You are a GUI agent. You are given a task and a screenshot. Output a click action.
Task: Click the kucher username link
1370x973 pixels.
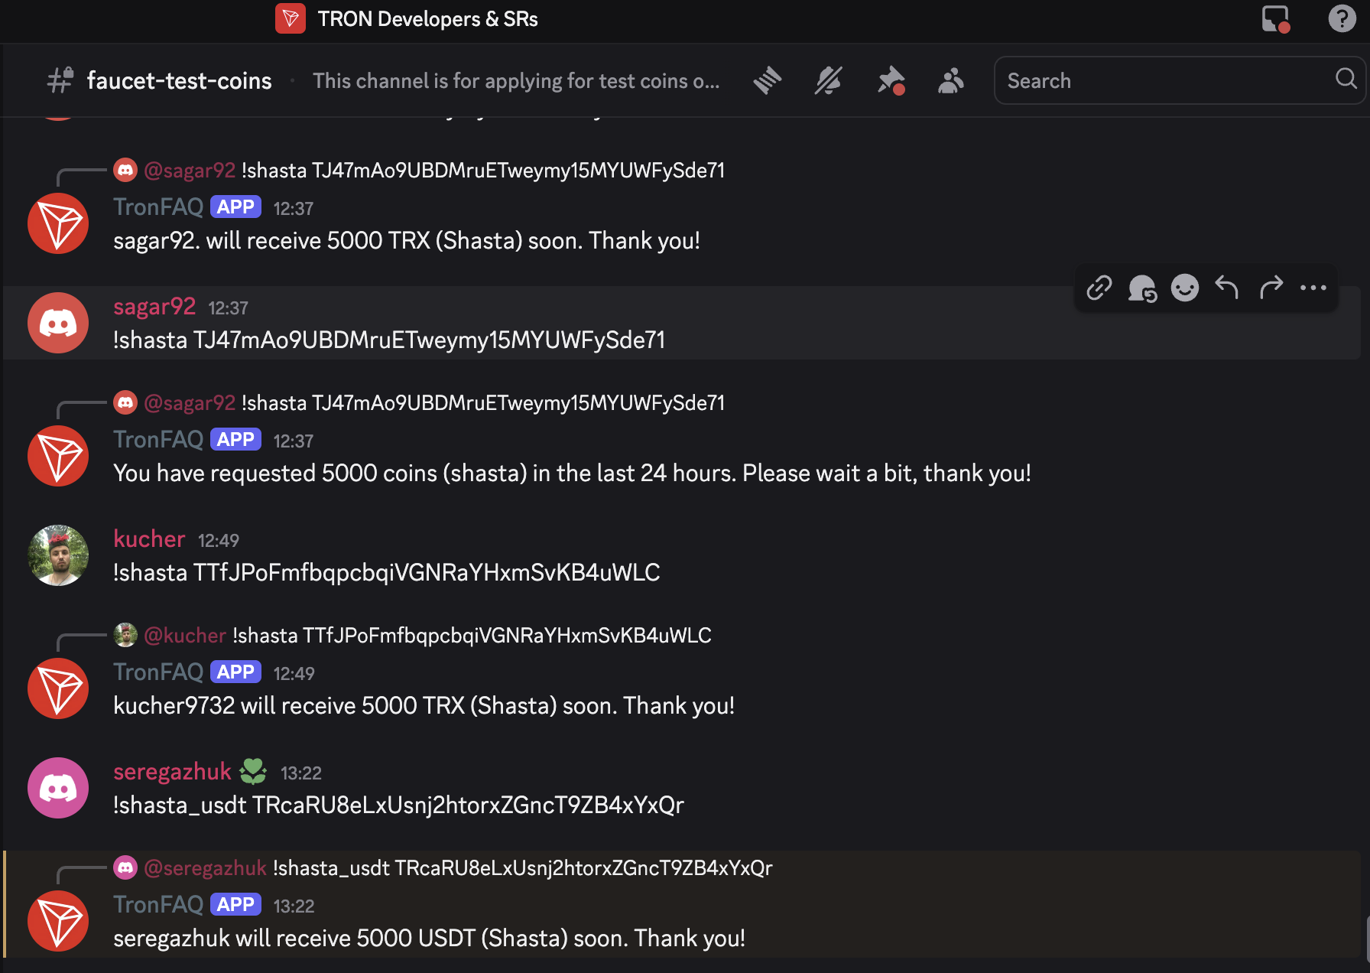click(x=149, y=539)
